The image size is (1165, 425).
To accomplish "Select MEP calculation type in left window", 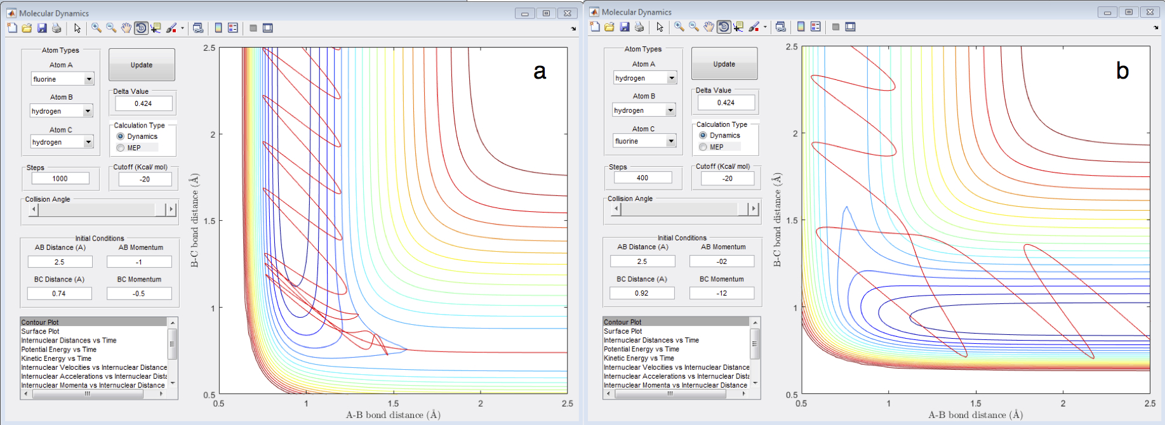I will tap(121, 148).
